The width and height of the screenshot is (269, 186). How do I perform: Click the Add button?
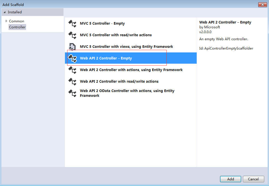(230, 179)
